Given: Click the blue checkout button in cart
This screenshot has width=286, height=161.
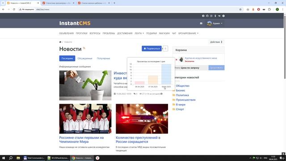Looking at the screenshot, I should tap(216, 68).
